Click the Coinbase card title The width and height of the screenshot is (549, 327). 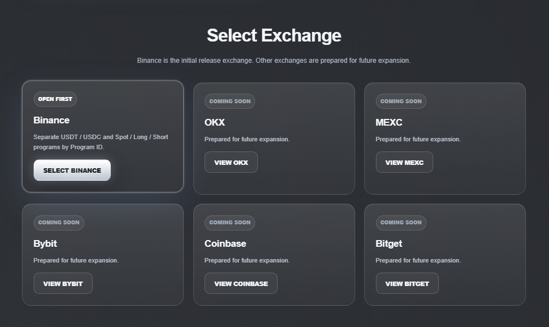click(x=225, y=243)
